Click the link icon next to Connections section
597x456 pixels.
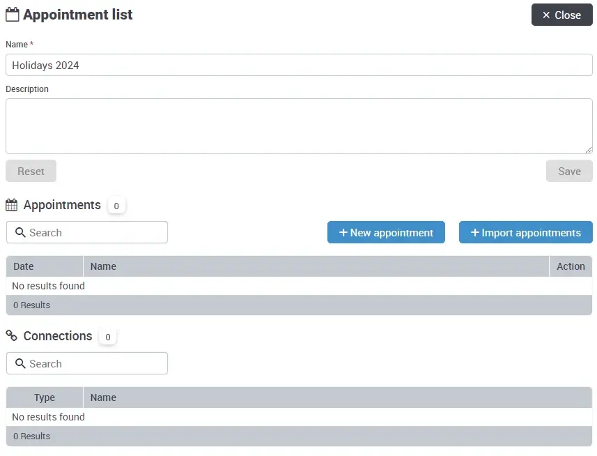coord(11,335)
